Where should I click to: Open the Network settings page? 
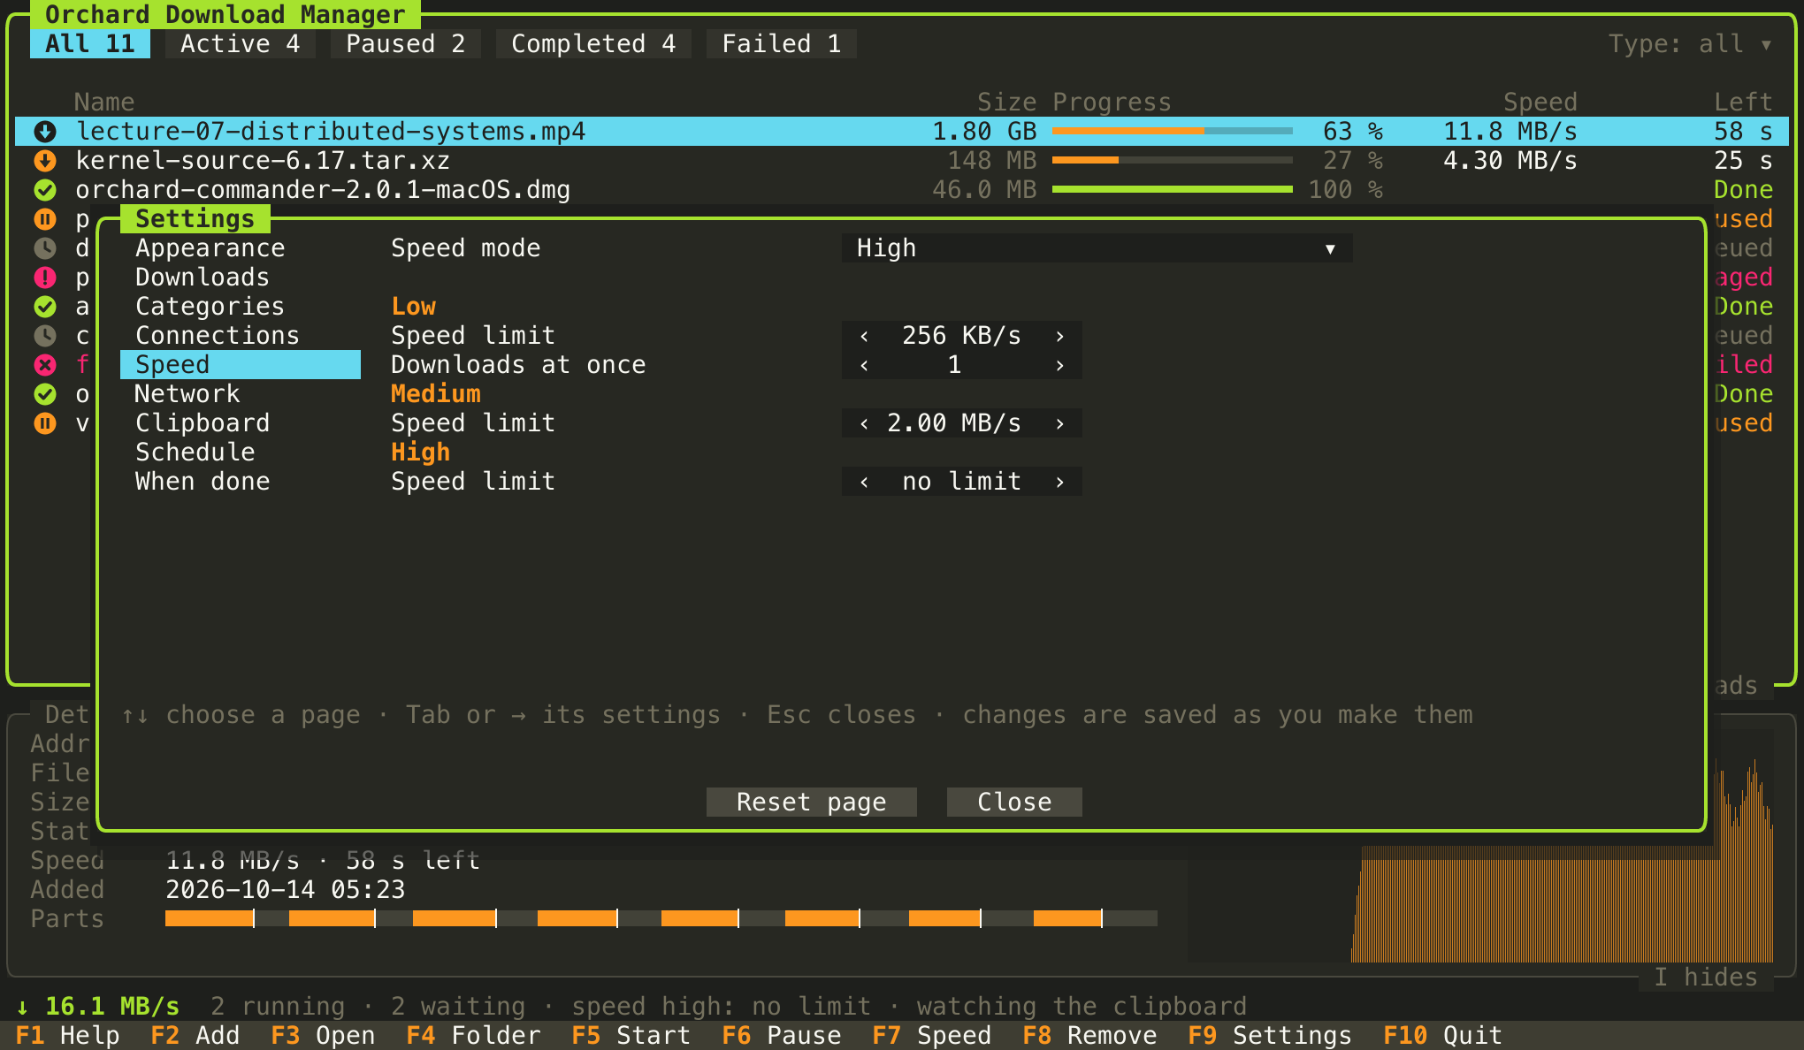(x=241, y=394)
